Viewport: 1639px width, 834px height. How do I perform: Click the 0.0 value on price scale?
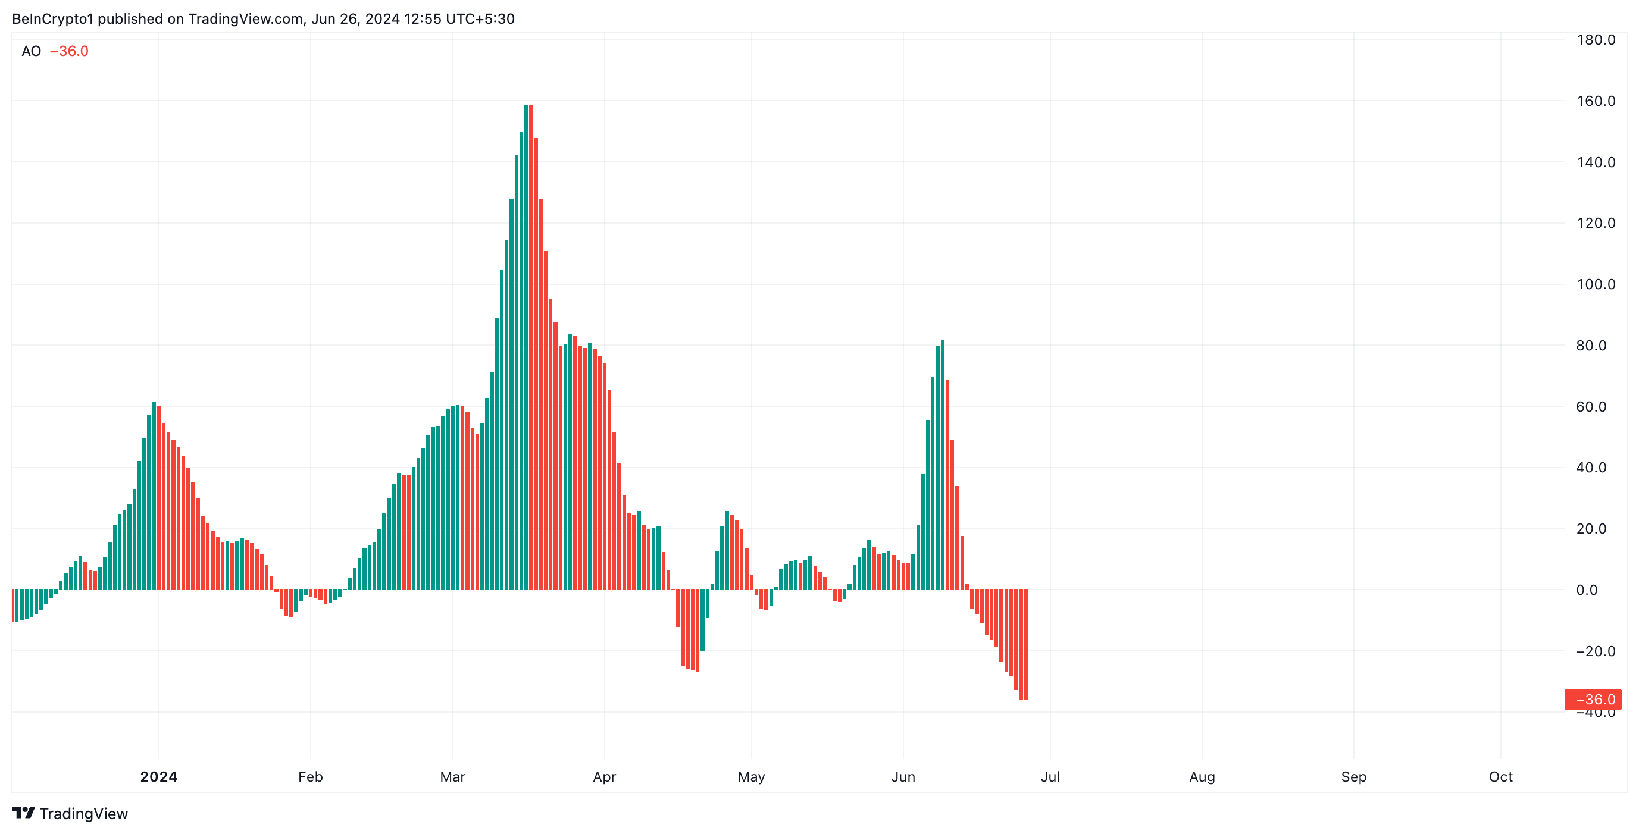pyautogui.click(x=1587, y=590)
